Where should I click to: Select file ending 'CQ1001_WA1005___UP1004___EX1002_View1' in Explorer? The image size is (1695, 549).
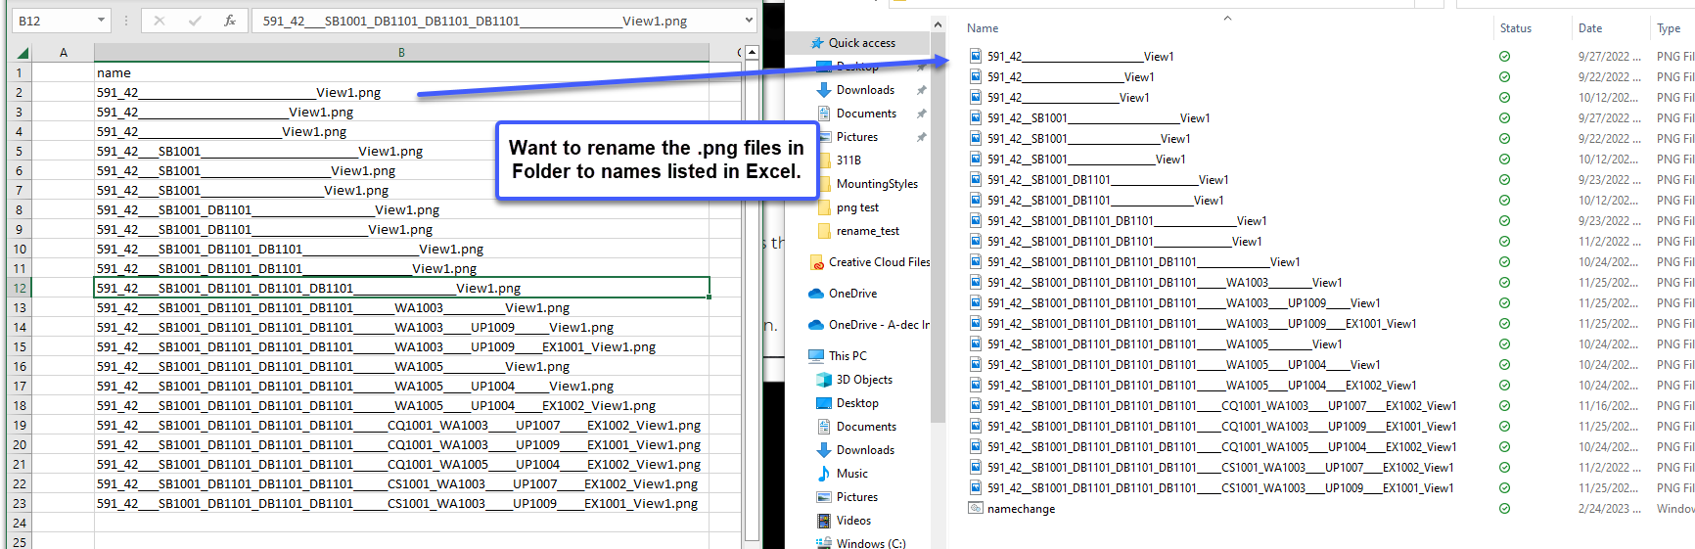click(x=1221, y=447)
